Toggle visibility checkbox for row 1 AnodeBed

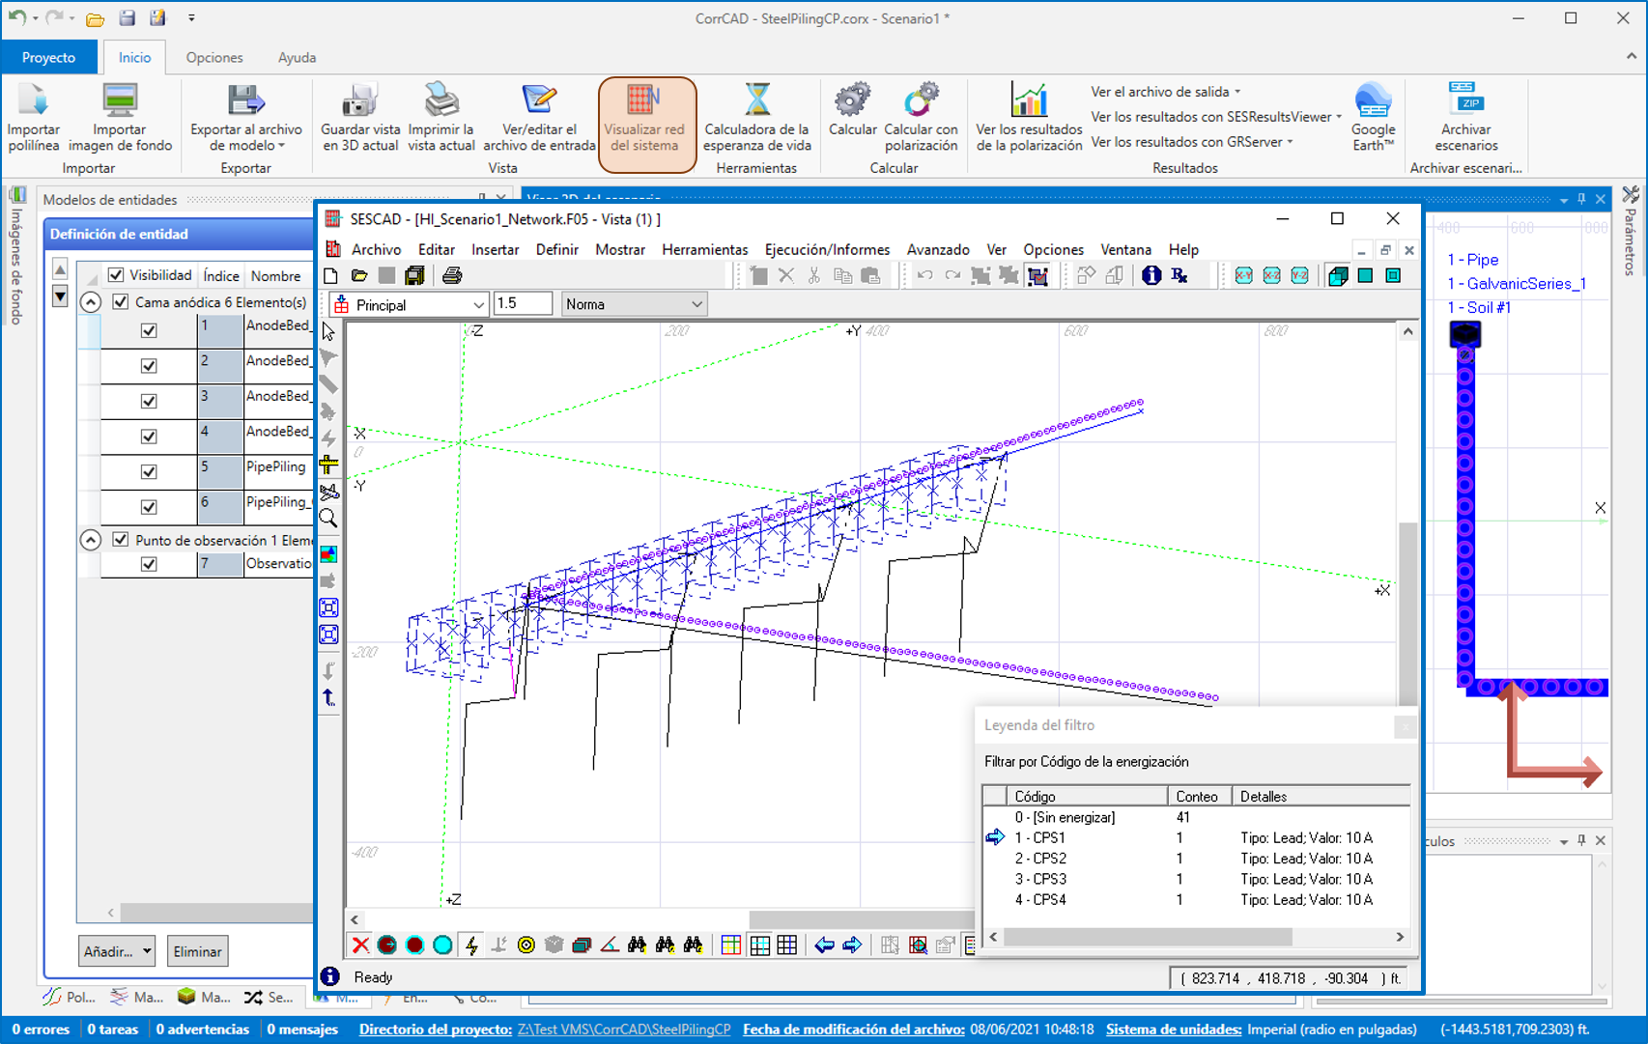click(x=149, y=330)
